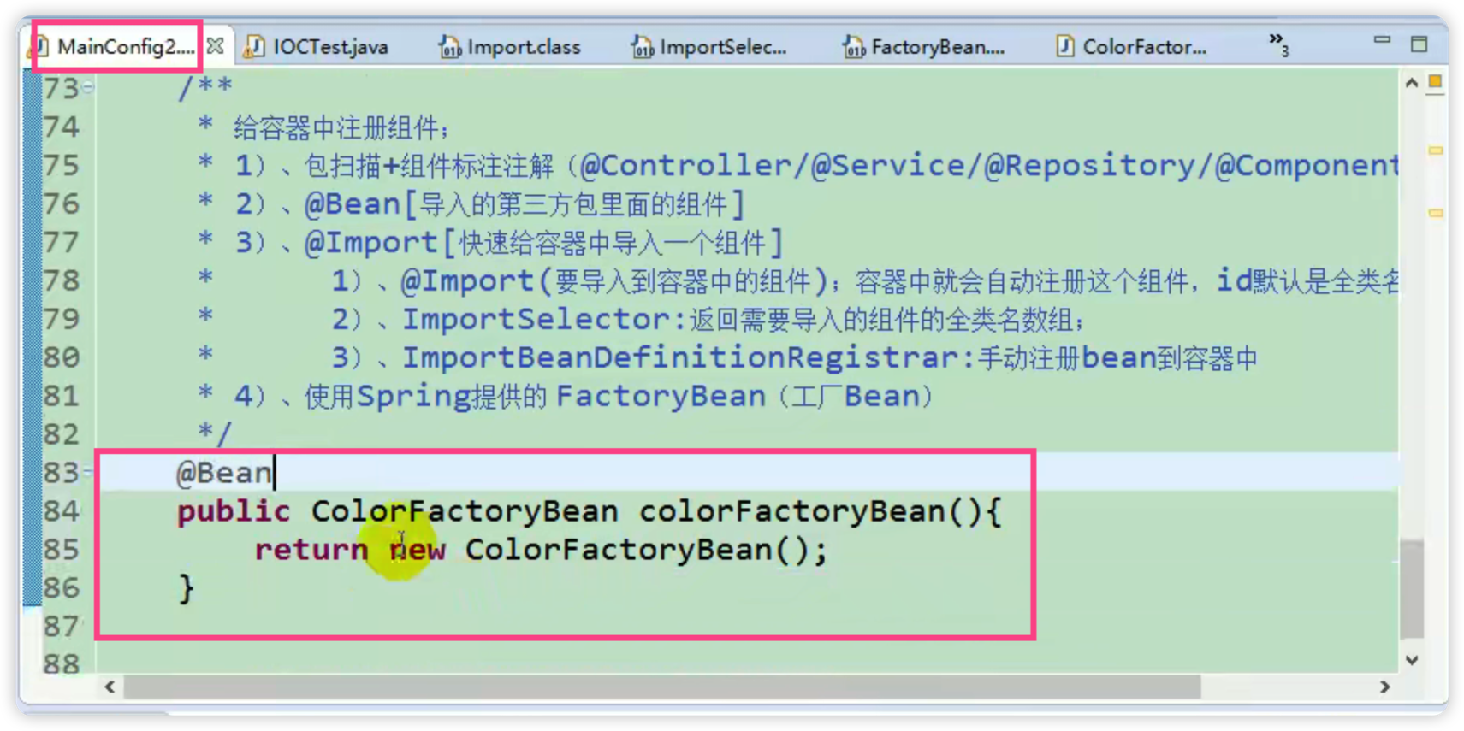Collapse the method fold at line 83
This screenshot has width=1464, height=731.
(x=88, y=471)
